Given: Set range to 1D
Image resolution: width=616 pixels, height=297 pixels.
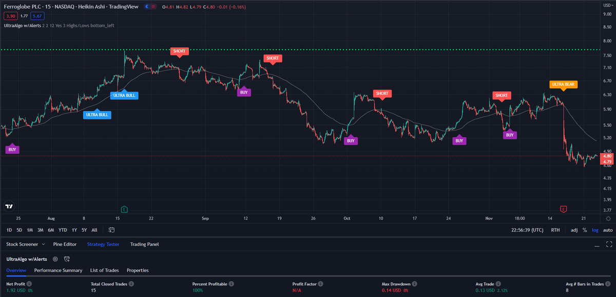Looking at the screenshot, I should coord(9,230).
